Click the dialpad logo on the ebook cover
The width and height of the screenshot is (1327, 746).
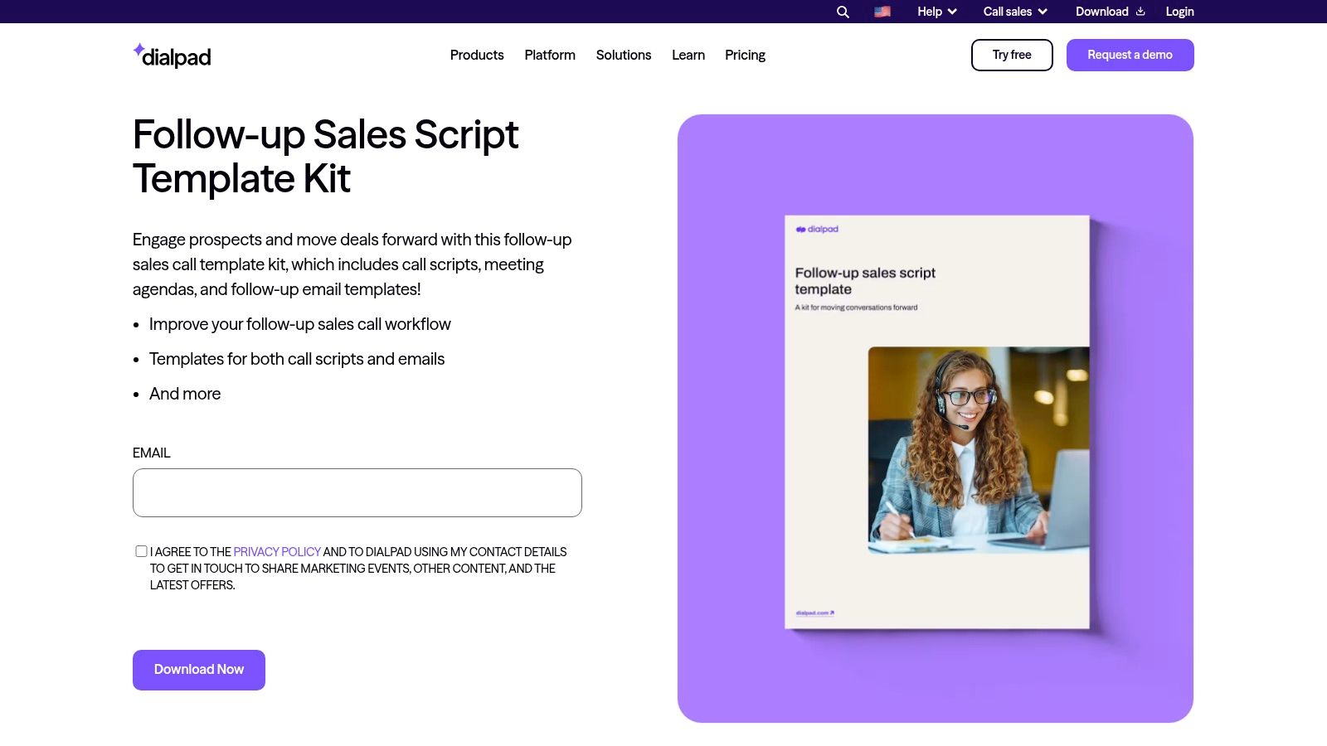click(x=817, y=229)
